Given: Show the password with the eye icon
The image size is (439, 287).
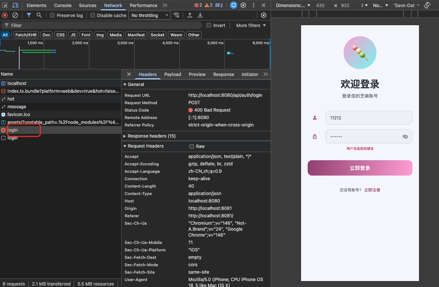Looking at the screenshot, I should tap(405, 136).
